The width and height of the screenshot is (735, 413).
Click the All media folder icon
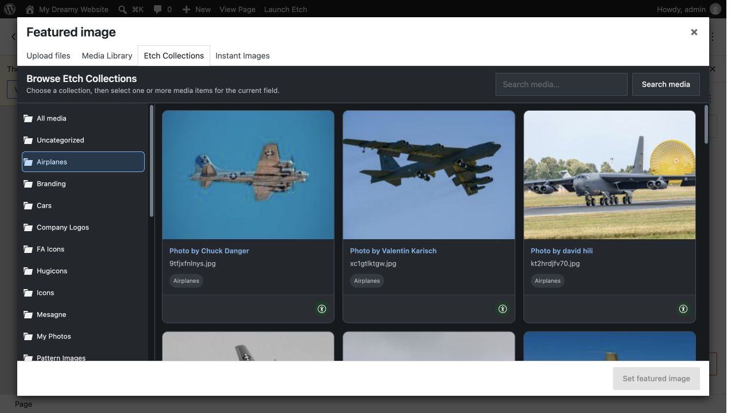28,118
